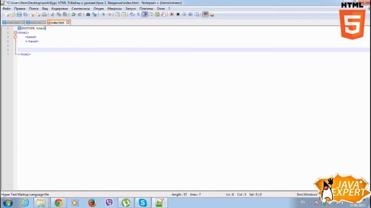Switch to the first inactive document tab
This screenshot has height=208, width=371.
coord(13,23)
